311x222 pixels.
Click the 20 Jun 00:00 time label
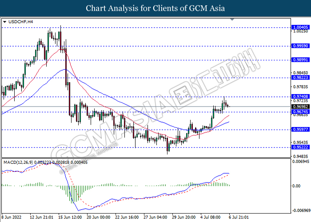[99, 217]
